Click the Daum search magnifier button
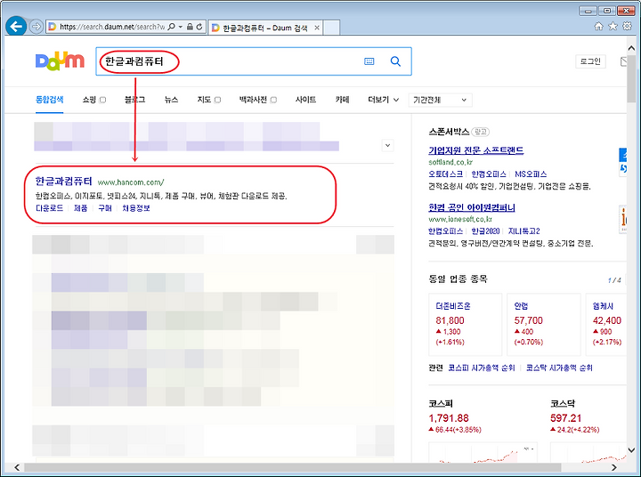The height and width of the screenshot is (477, 641). click(x=395, y=61)
